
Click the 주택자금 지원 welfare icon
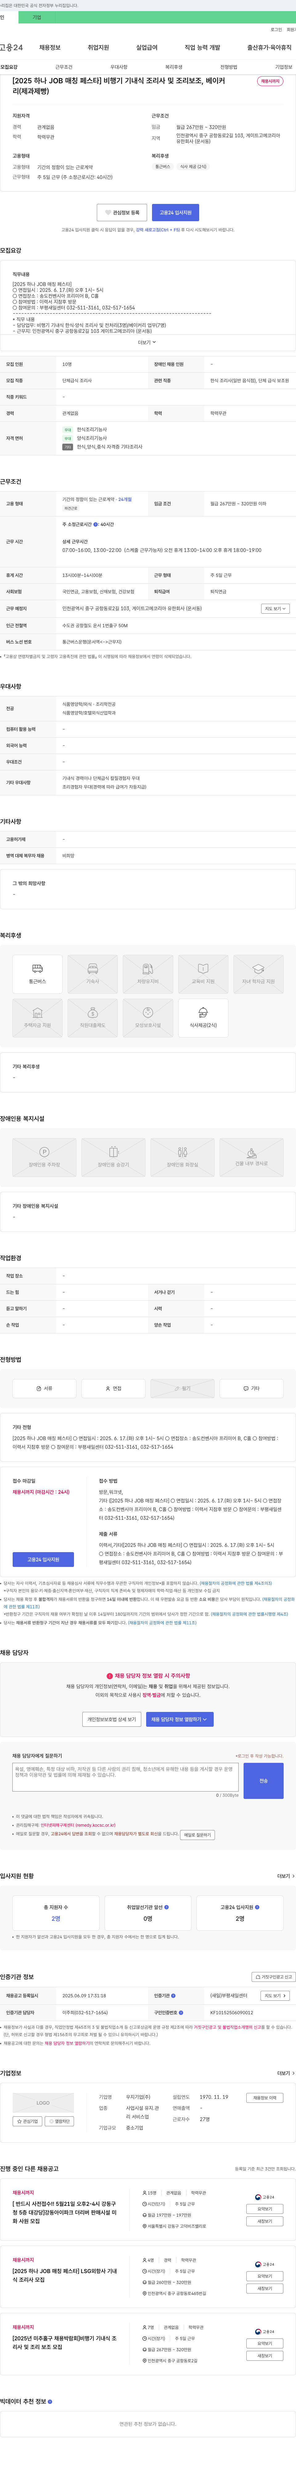pos(37,1018)
